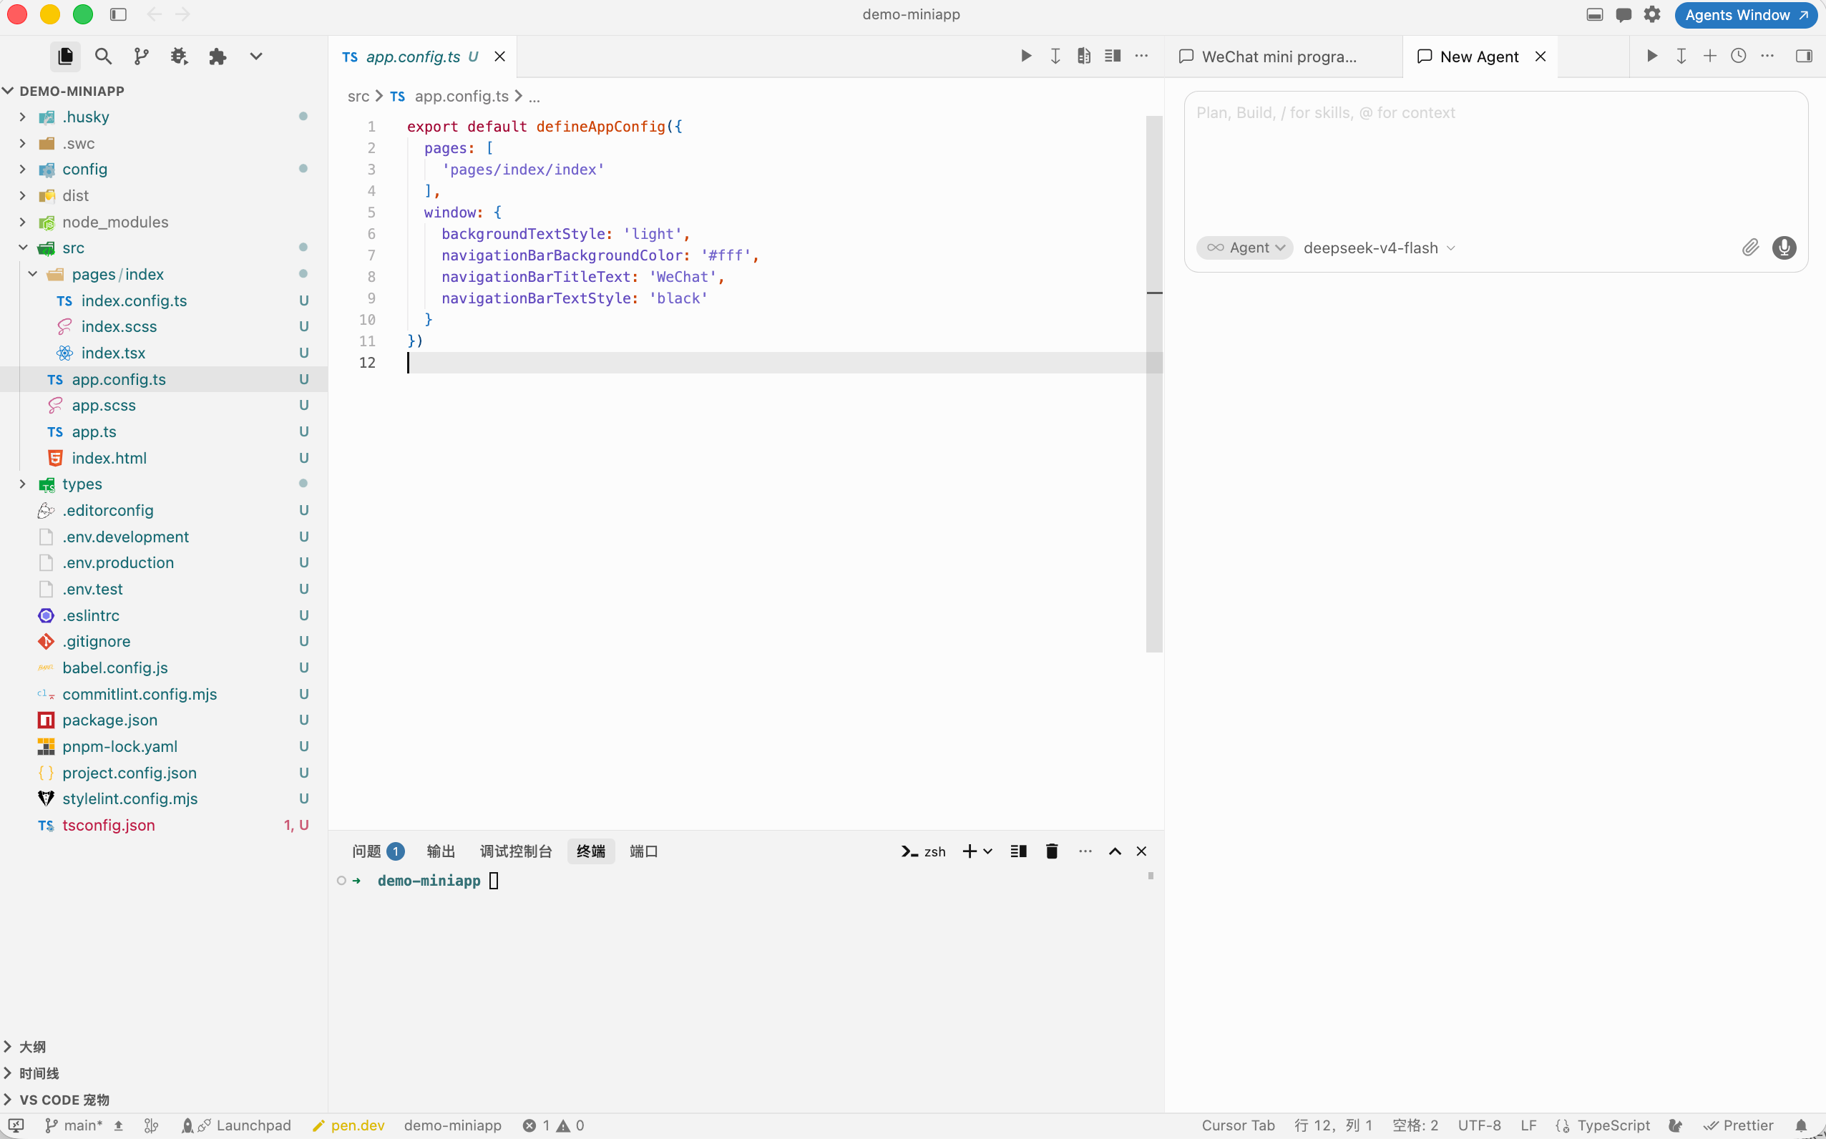Viewport: 1826px width, 1139px height.
Task: Expand the types folder
Action: point(163,484)
